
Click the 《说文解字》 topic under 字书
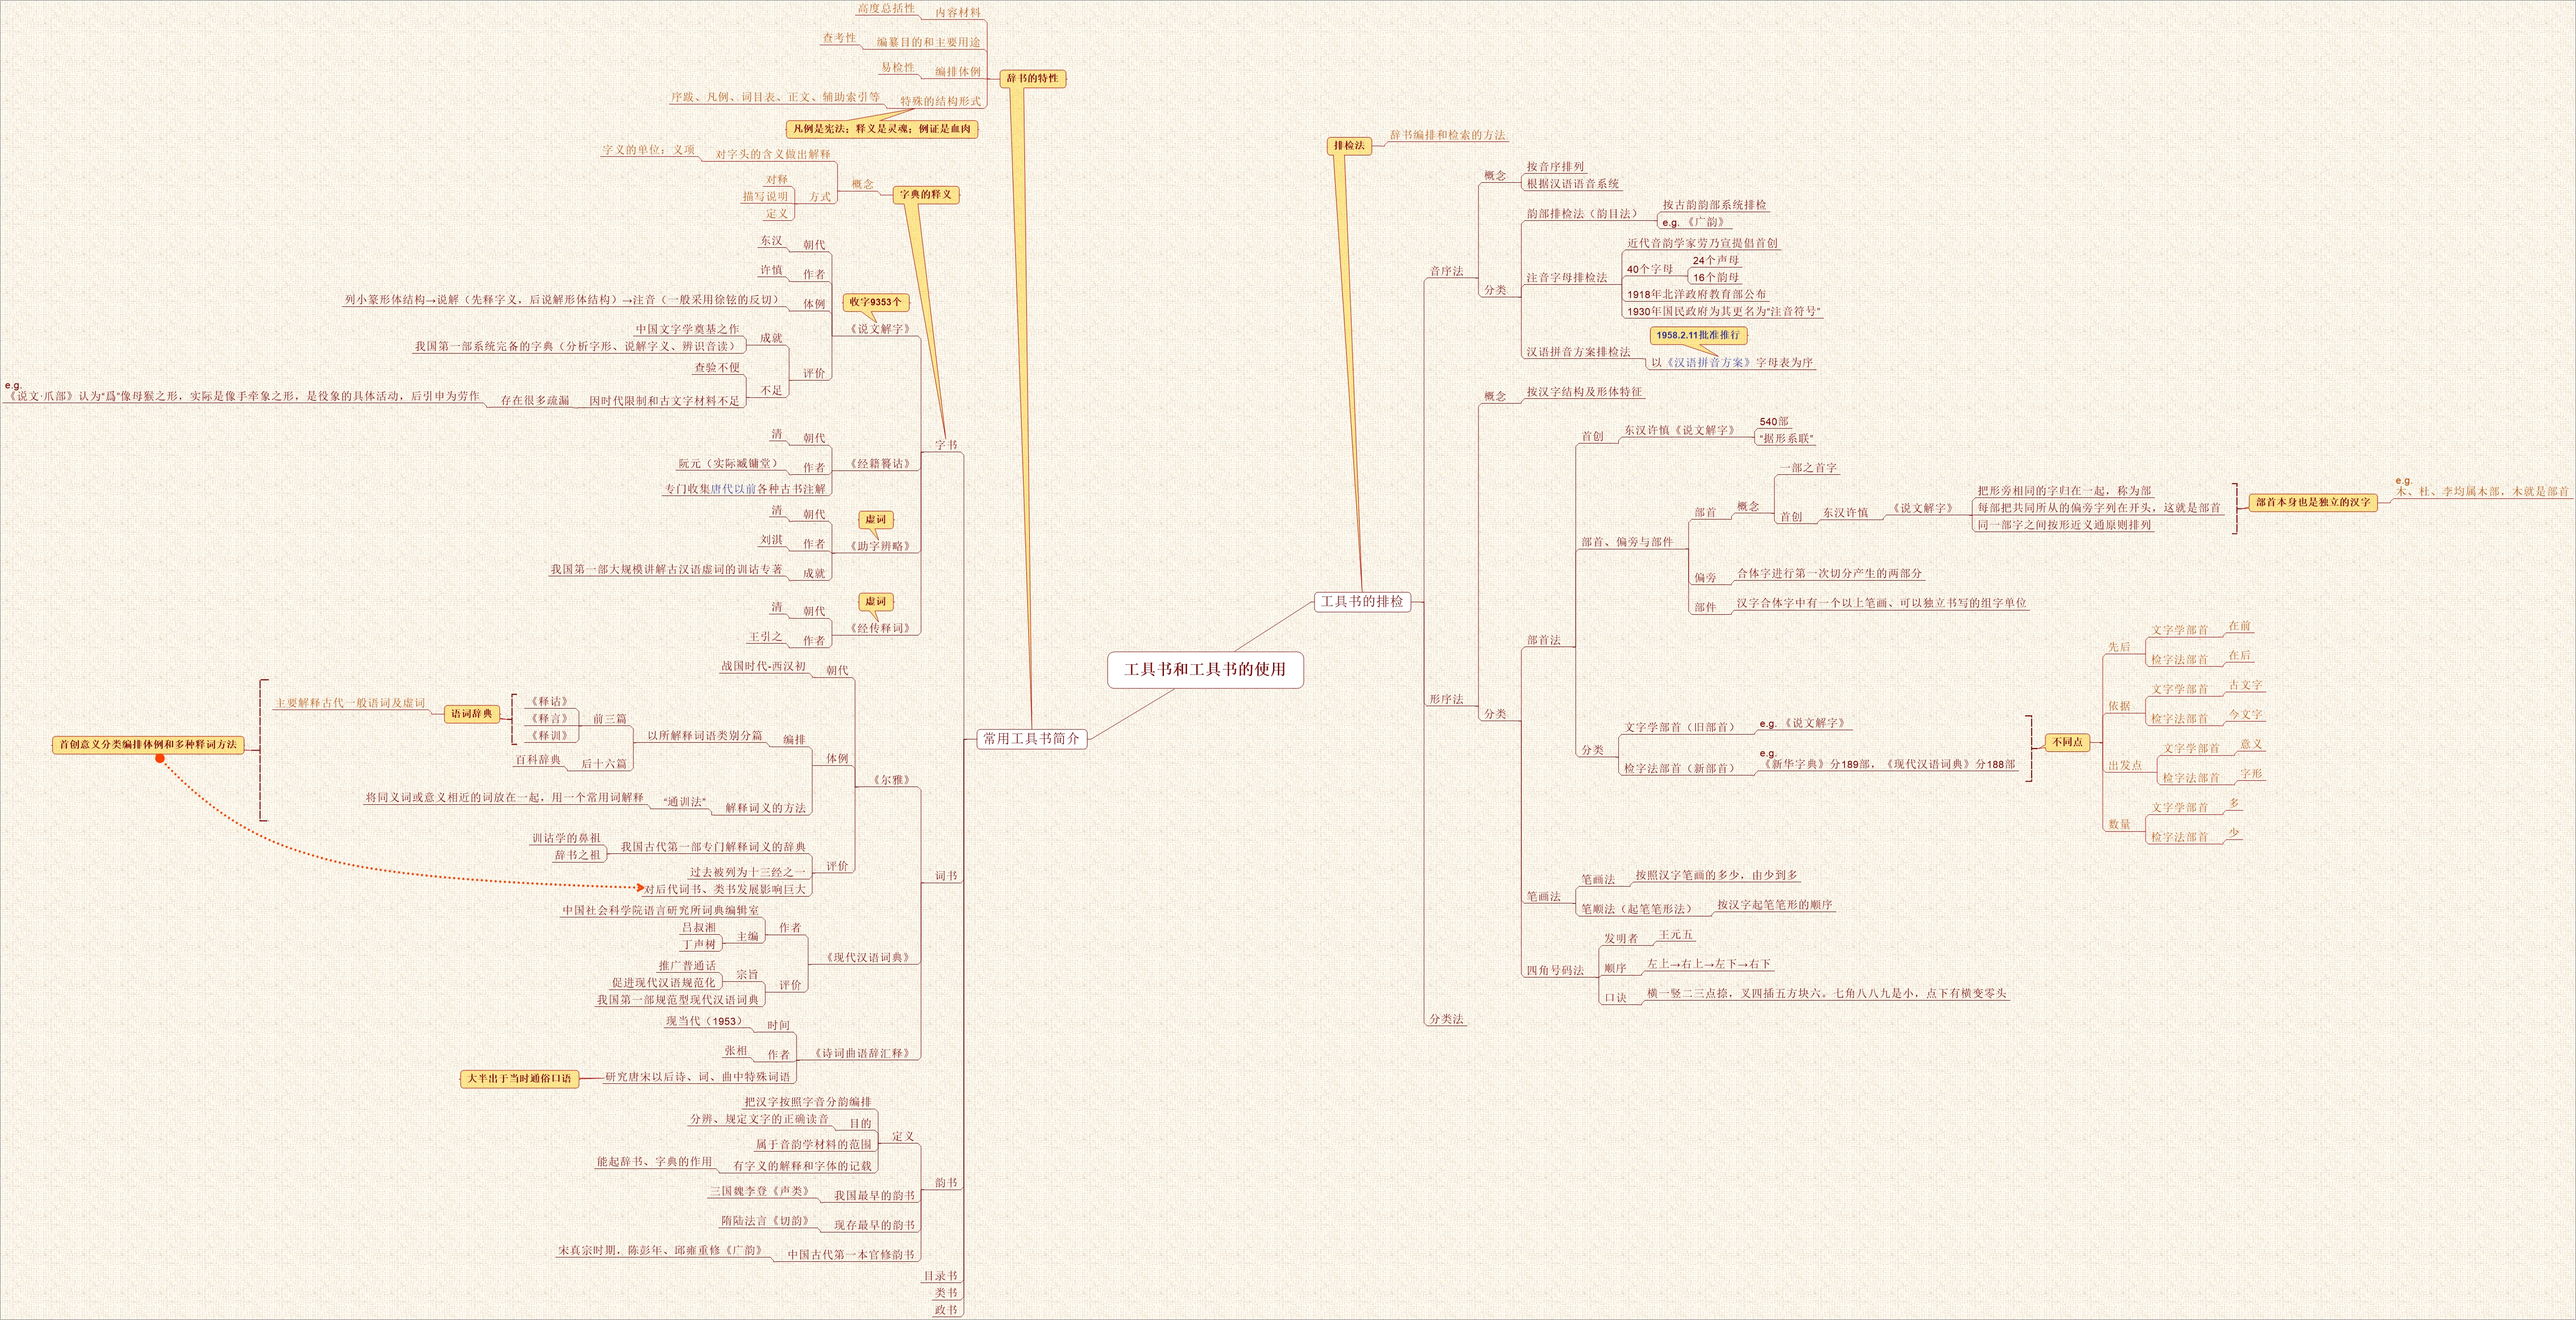[x=880, y=329]
